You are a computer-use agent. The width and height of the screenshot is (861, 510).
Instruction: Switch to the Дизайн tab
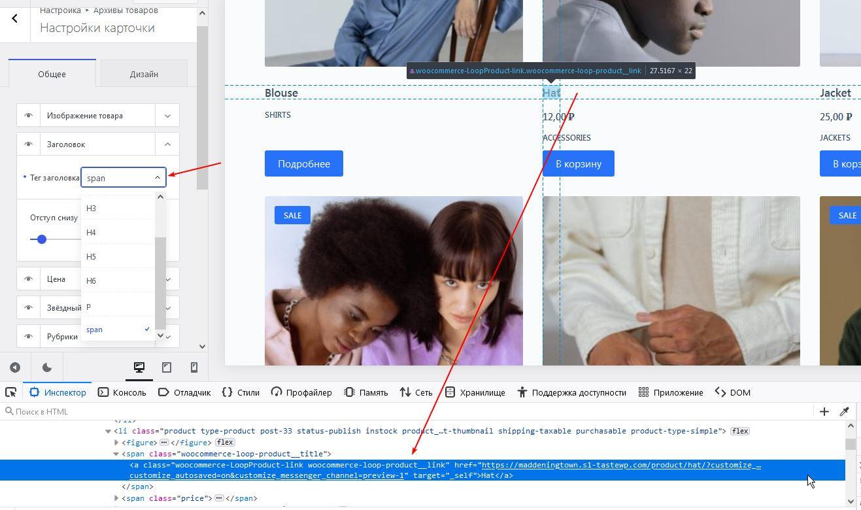(144, 73)
